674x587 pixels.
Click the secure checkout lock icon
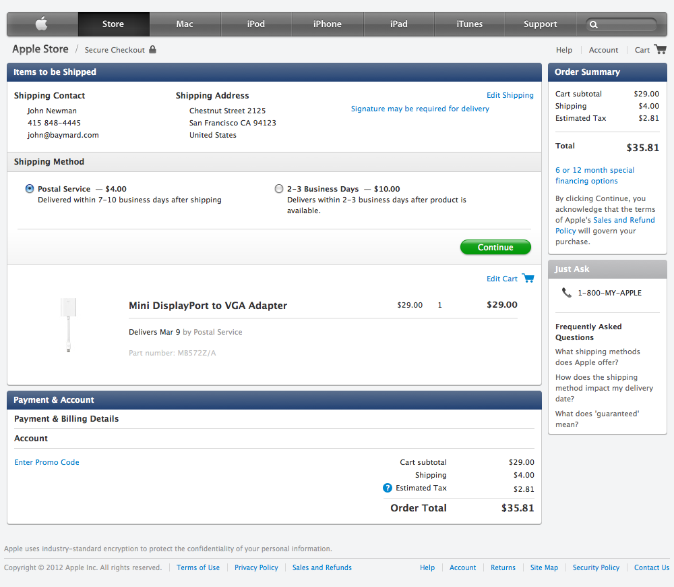[154, 49]
